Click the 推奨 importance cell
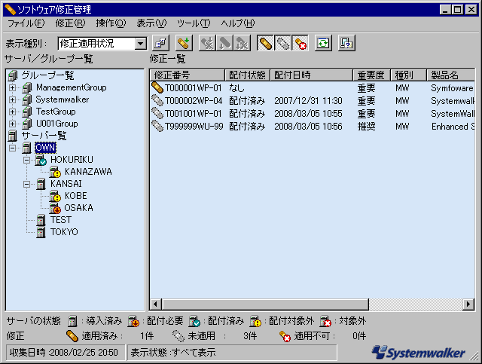 (366, 127)
